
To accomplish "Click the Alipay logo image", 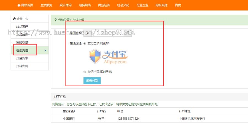I will click(x=108, y=56).
